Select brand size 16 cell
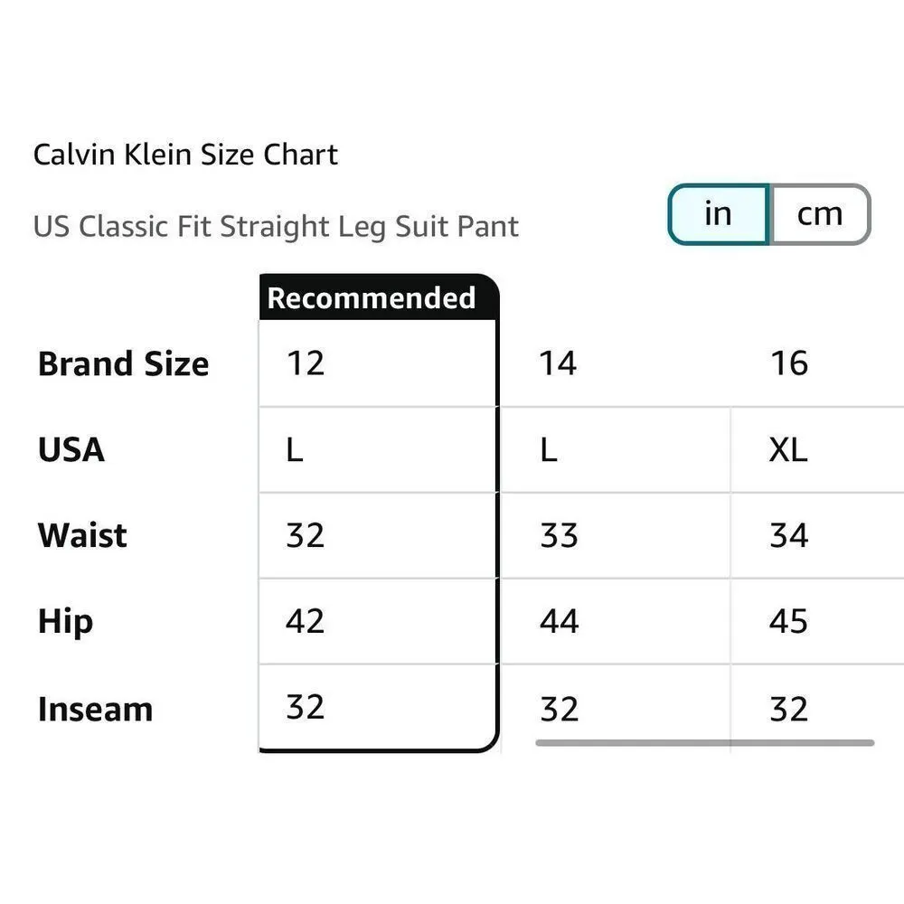This screenshot has width=904, height=904. click(791, 363)
